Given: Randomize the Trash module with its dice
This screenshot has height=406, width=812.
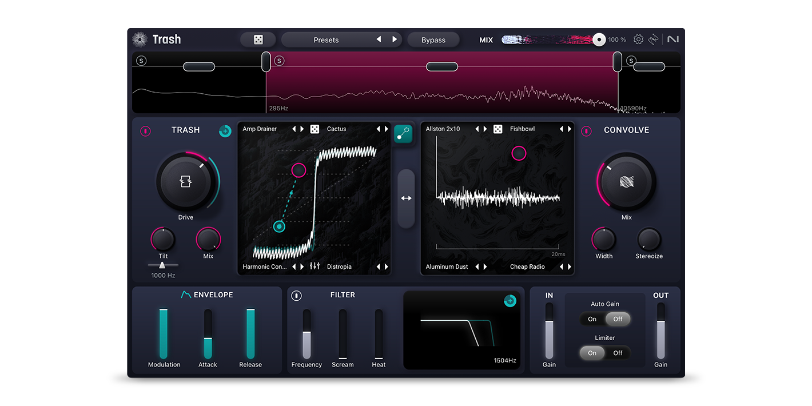Looking at the screenshot, I should [315, 129].
